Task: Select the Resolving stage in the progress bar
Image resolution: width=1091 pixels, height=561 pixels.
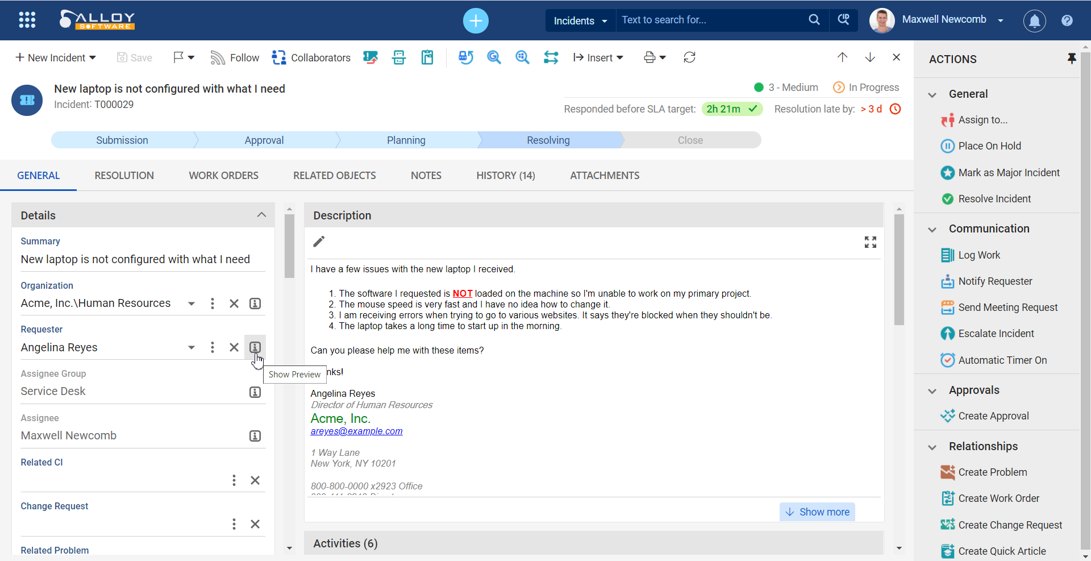Action: coord(548,140)
